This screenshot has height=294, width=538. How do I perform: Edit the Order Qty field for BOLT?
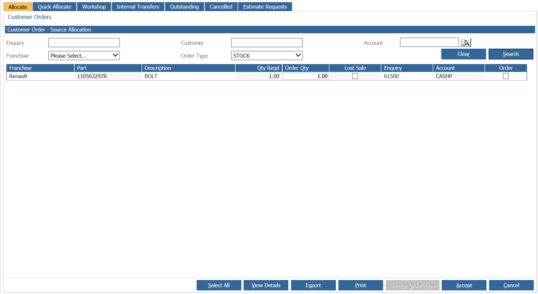click(305, 76)
